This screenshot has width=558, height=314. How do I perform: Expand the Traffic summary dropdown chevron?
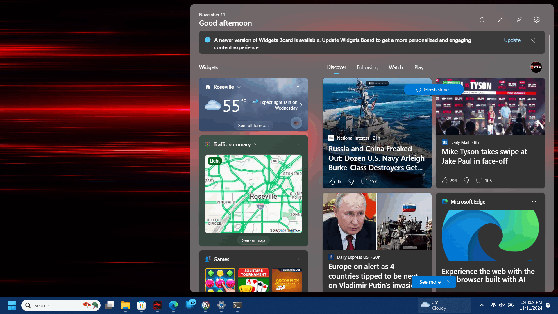click(x=255, y=144)
